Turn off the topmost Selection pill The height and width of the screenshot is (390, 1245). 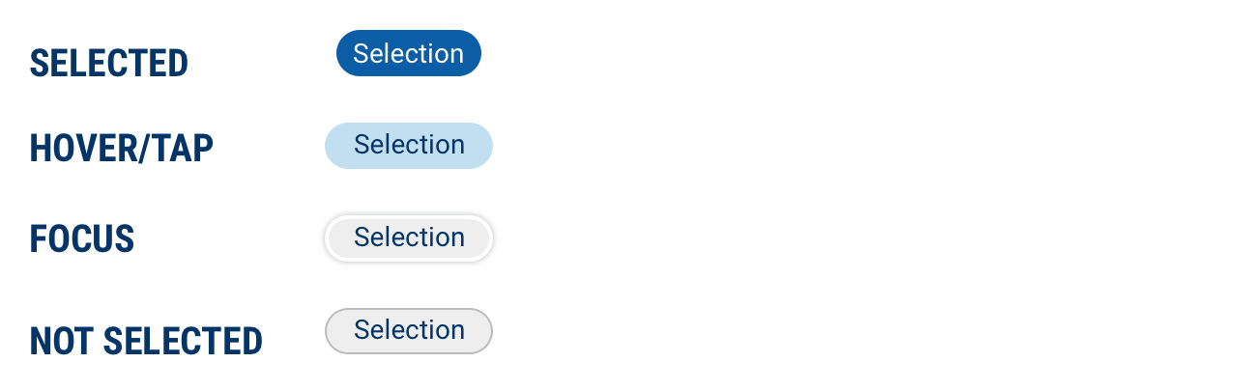coord(408,54)
